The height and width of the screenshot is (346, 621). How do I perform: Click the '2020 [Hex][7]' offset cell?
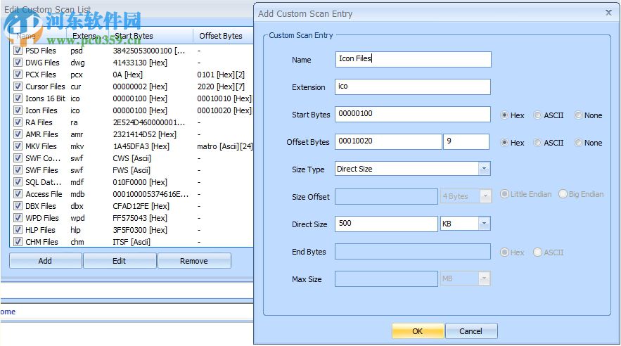click(x=221, y=86)
